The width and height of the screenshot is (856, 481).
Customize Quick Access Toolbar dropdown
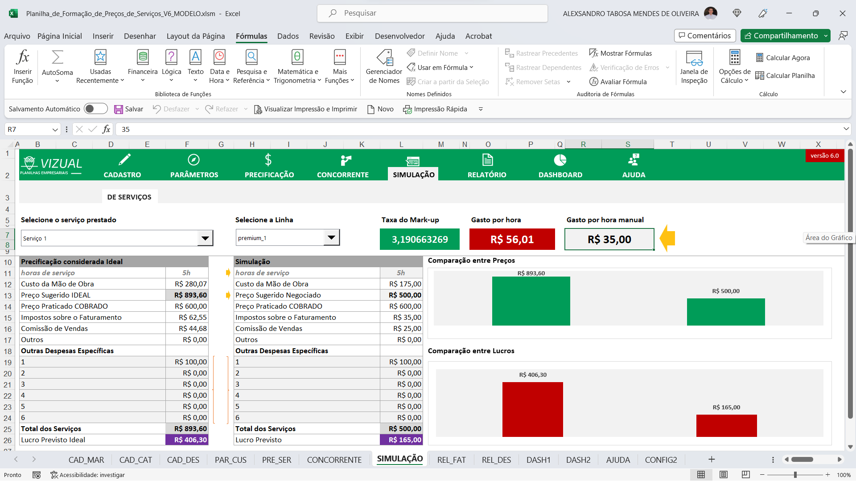pyautogui.click(x=481, y=109)
